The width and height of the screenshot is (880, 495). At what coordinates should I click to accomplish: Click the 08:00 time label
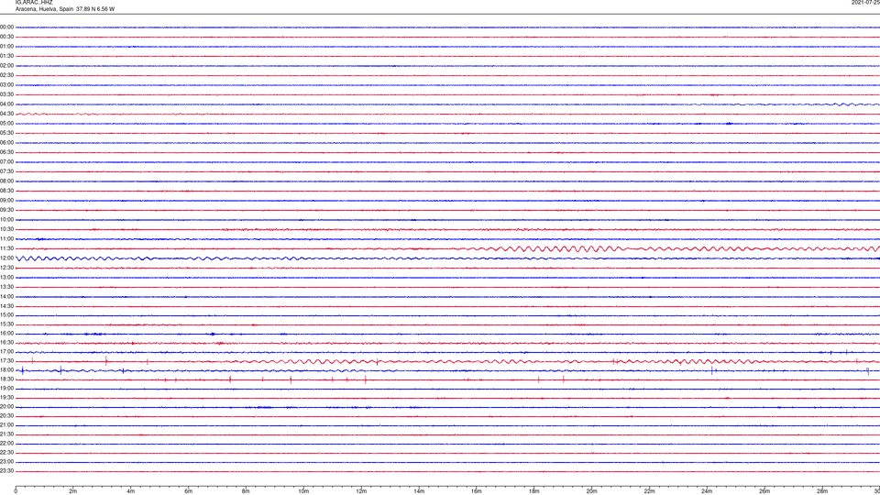pyautogui.click(x=6, y=181)
